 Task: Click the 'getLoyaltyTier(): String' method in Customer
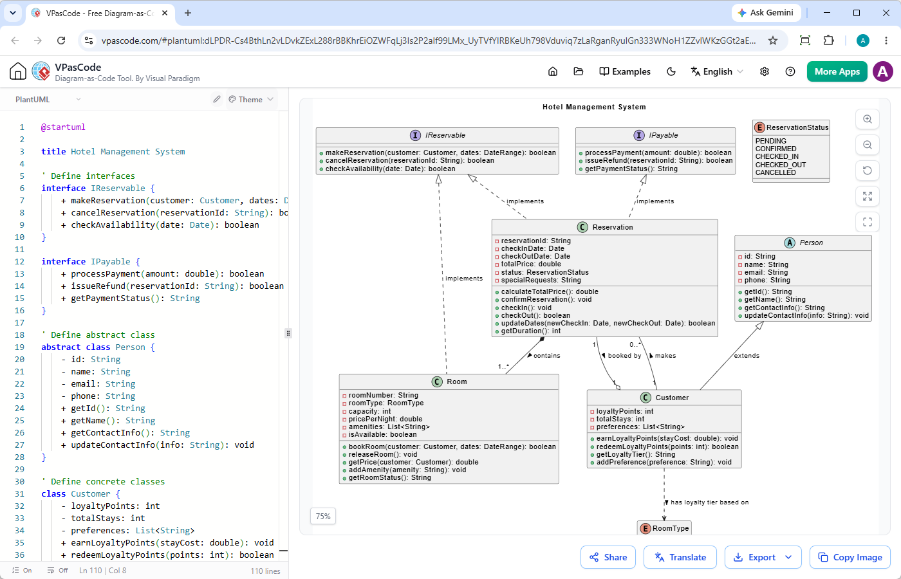(x=636, y=454)
